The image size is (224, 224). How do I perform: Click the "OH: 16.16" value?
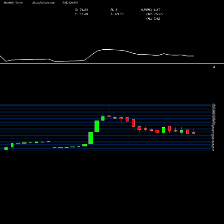tap(155, 14)
